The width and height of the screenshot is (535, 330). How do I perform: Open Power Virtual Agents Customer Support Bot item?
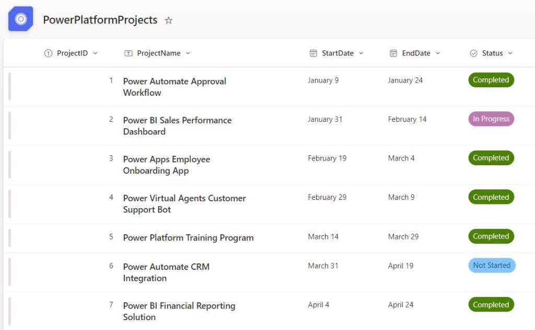[184, 204]
